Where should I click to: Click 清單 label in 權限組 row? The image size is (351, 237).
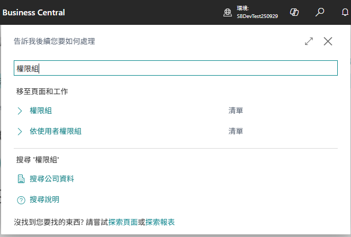(236, 111)
